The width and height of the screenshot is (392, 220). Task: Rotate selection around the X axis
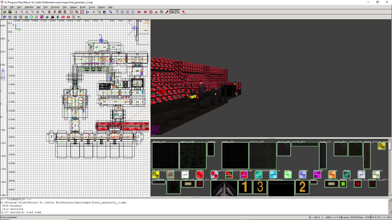pyautogui.click(x=21, y=12)
